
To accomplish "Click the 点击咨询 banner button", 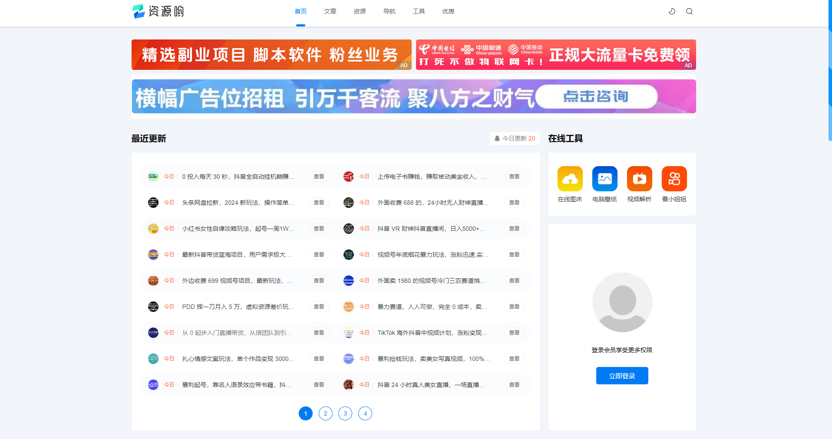I will [x=597, y=96].
